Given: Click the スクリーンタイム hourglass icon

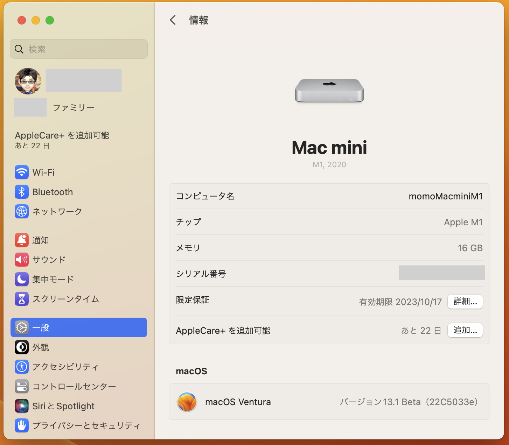Looking at the screenshot, I should pyautogui.click(x=22, y=299).
